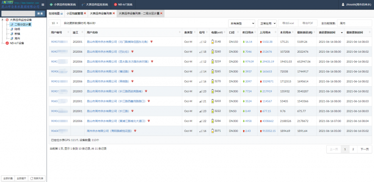Open the page-size dropdown showing 10
Viewport: 374px width, 182px height.
[x=55, y=23]
